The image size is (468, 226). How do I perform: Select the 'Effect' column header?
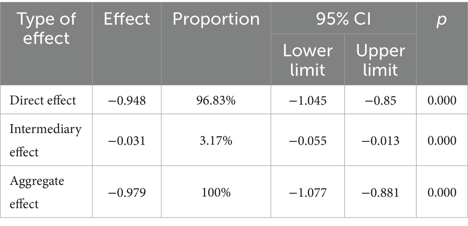127,19
